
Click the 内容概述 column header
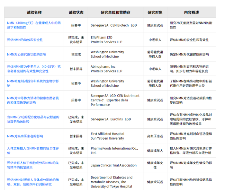point(192,12)
